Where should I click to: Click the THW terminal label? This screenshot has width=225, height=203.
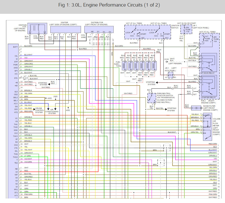16,127
